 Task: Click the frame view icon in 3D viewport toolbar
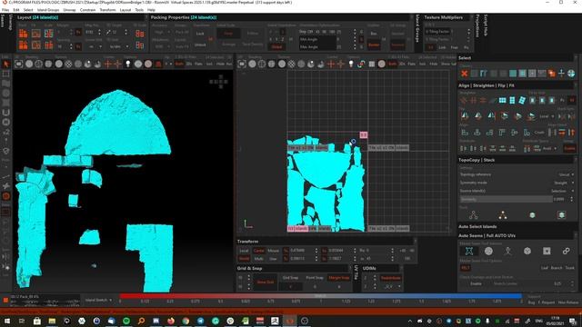pos(18,64)
